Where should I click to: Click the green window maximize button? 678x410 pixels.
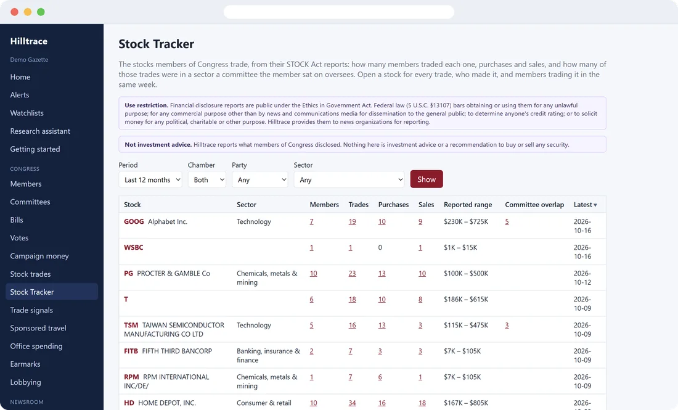(x=41, y=12)
